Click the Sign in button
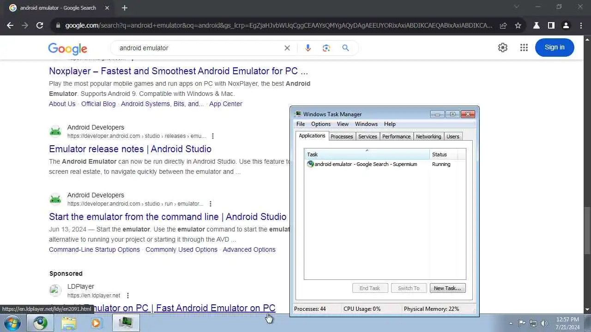591x332 pixels. [555, 47]
